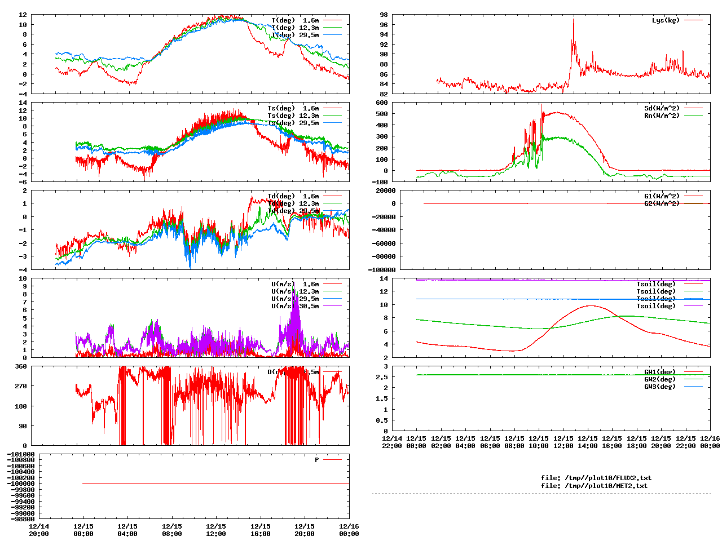
Task: Click the 'U(m/s) 1.6m' legend entry
Action: pos(295,284)
